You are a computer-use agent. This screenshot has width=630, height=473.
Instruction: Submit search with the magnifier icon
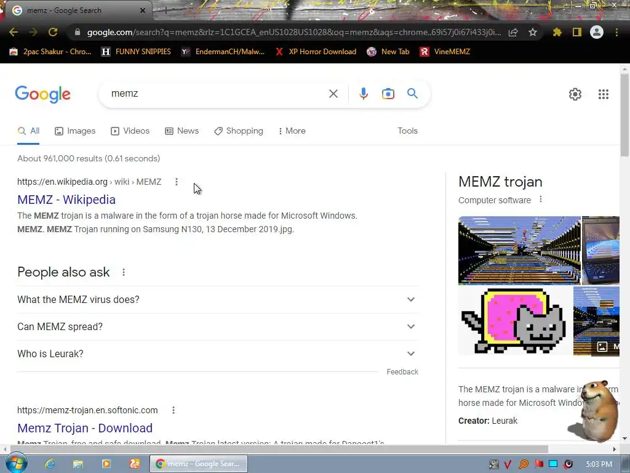(412, 94)
